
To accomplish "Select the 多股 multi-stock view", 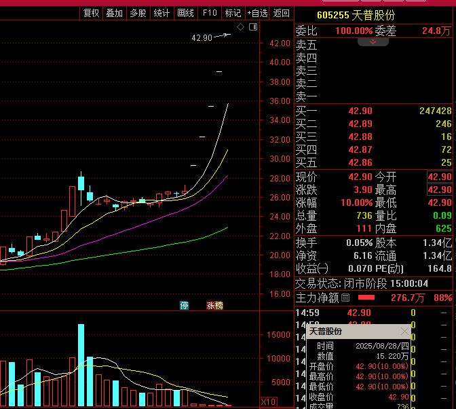I will tap(138, 13).
